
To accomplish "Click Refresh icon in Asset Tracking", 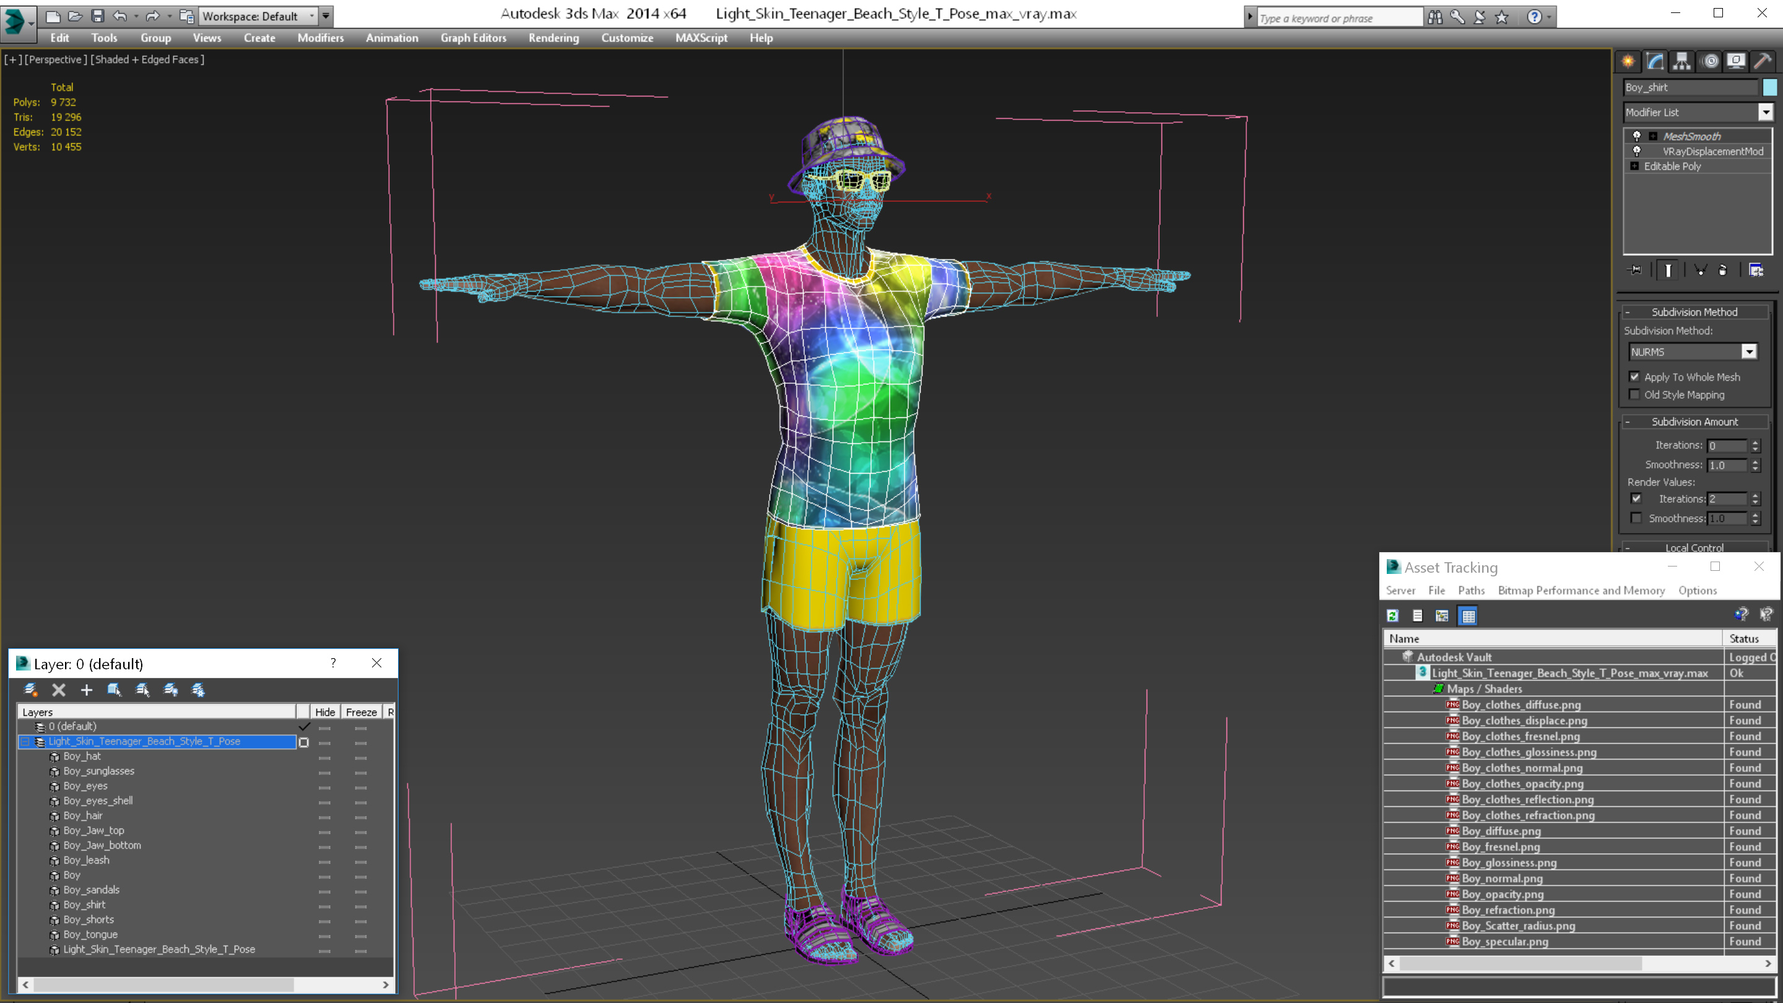I will pyautogui.click(x=1392, y=615).
